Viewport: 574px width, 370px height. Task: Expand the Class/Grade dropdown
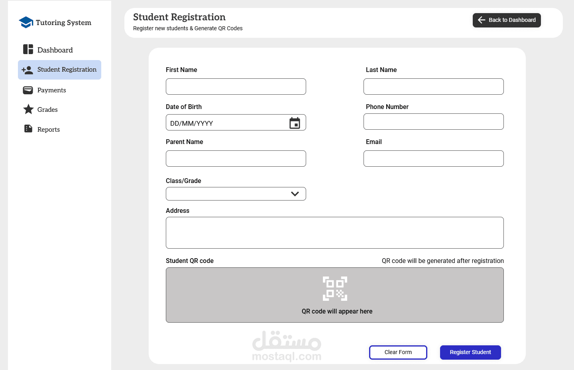pos(295,194)
